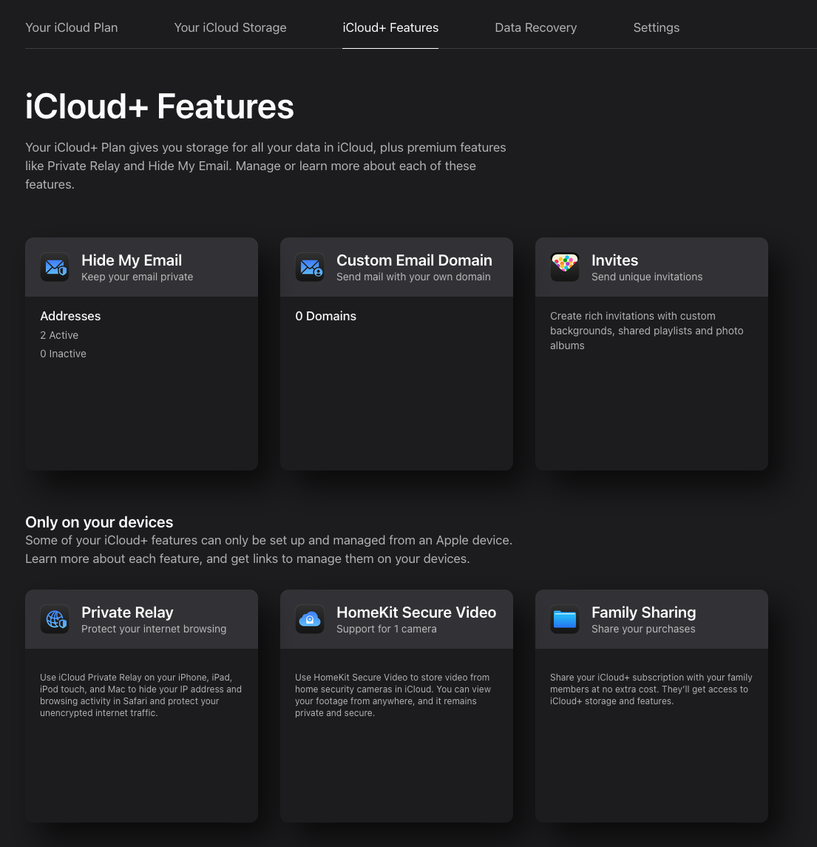Click the Family Sharing description paragraph
817x847 pixels.
tap(651, 689)
